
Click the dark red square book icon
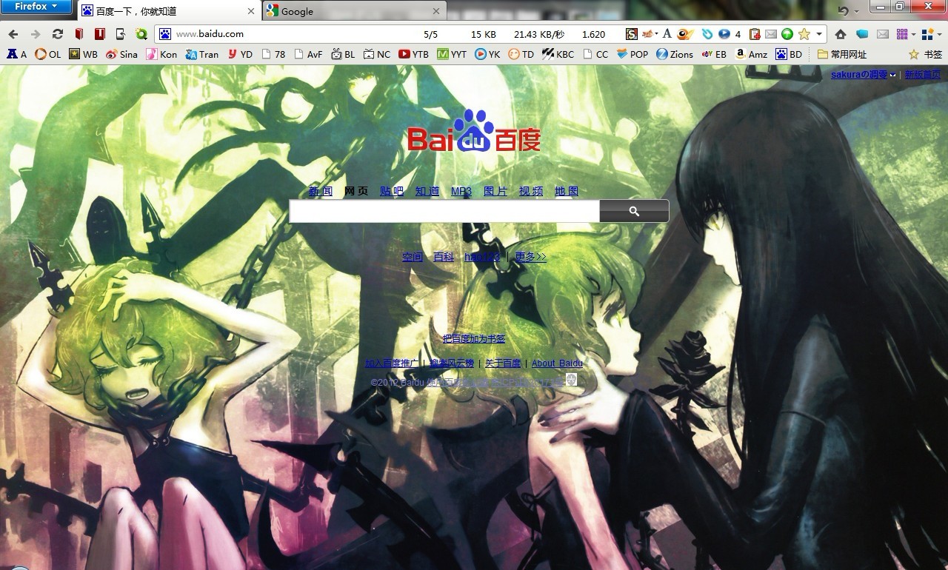[99, 34]
